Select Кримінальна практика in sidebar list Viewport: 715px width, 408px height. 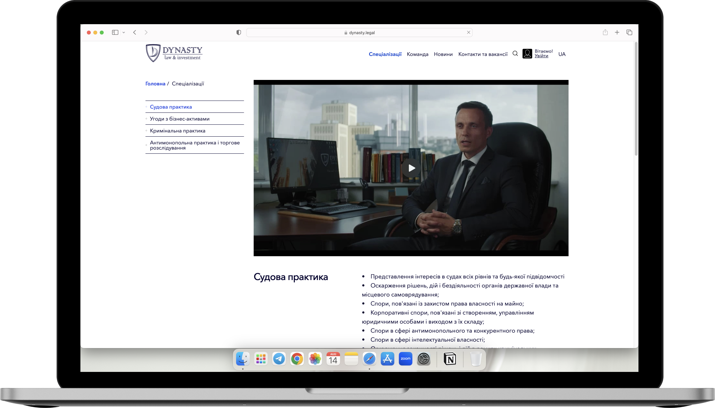[x=178, y=131]
